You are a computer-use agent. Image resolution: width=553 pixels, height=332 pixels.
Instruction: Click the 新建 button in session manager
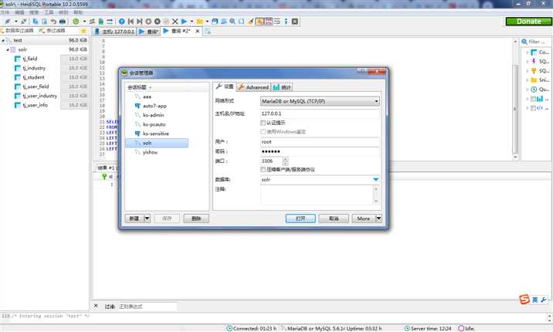pos(134,219)
